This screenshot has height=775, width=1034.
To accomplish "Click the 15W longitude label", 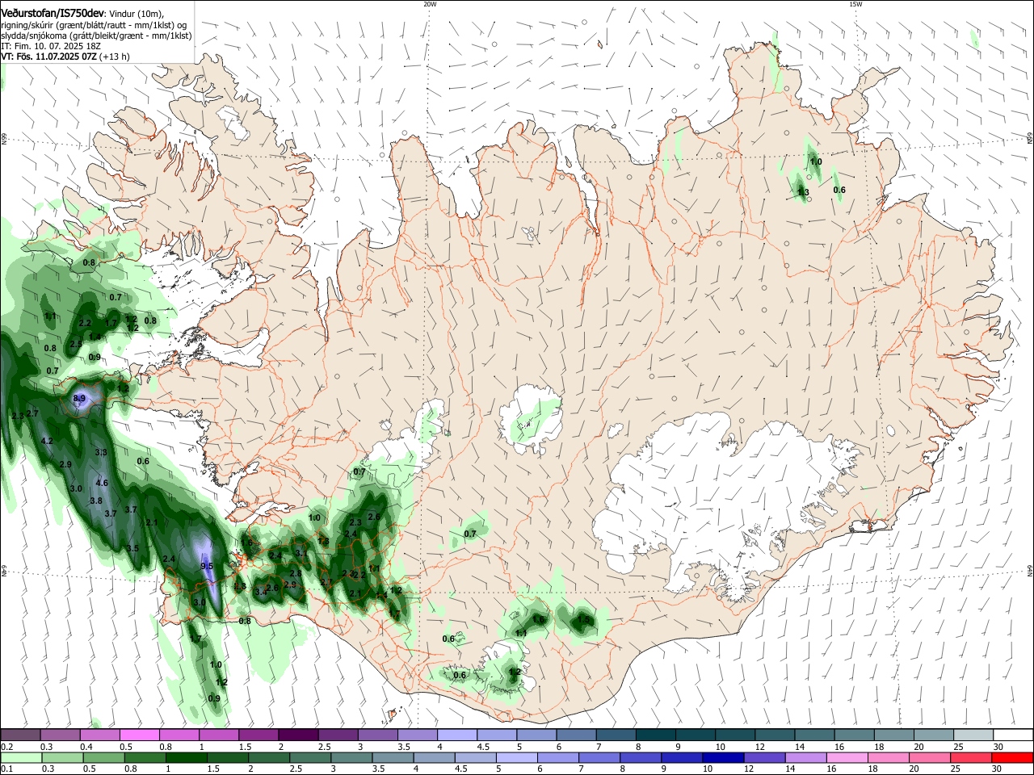I will tap(855, 4).
